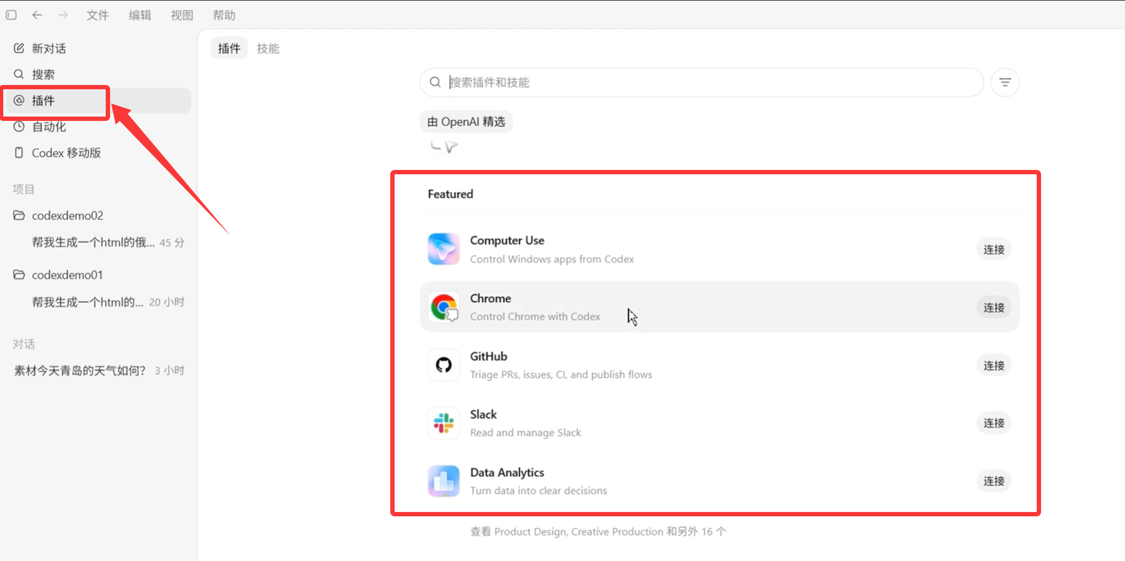Click the codexdemo01 folder icon
This screenshot has width=1125, height=561.
coord(19,275)
